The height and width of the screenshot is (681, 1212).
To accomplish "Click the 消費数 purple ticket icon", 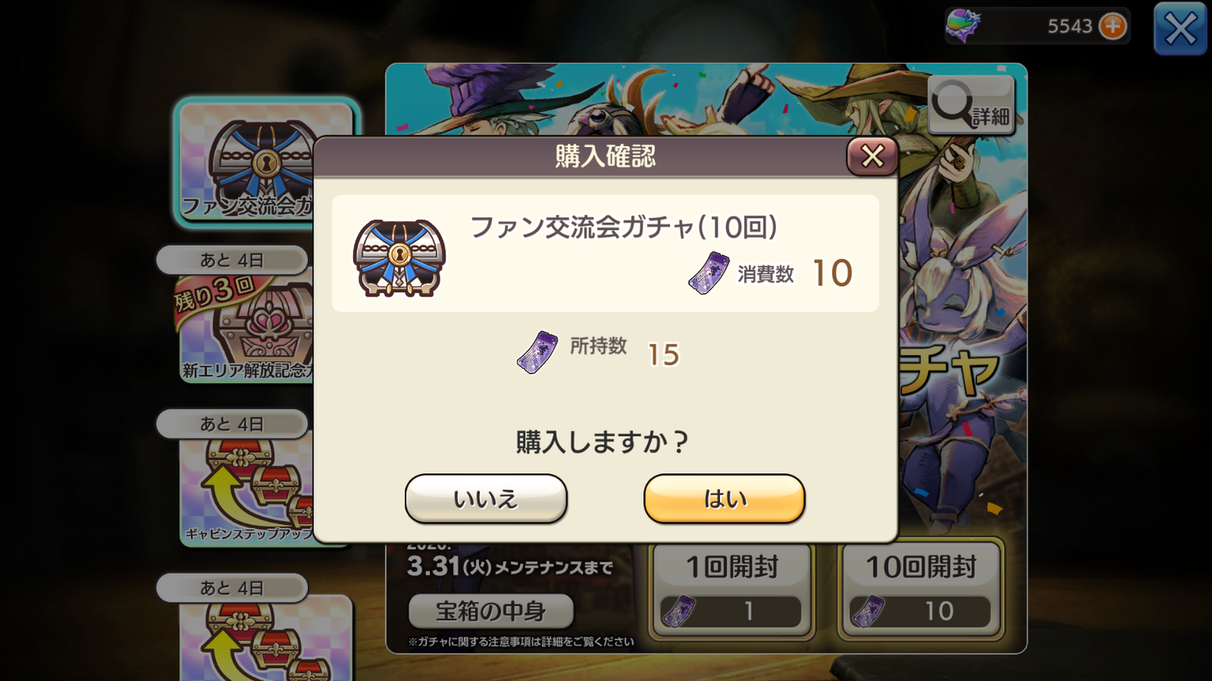I will point(709,272).
